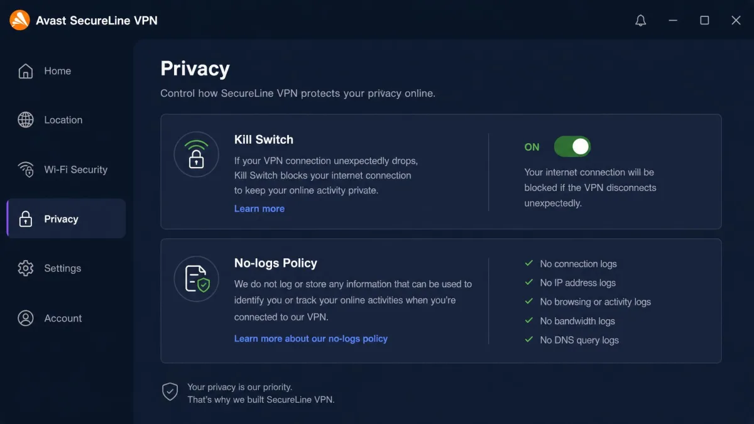The width and height of the screenshot is (754, 424).
Task: Click the No-logs Policy title text
Action: click(276, 263)
